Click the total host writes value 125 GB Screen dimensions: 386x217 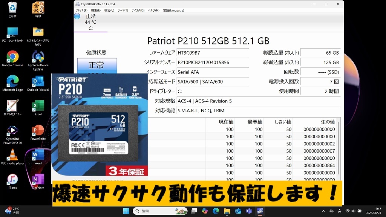[x=320, y=63]
